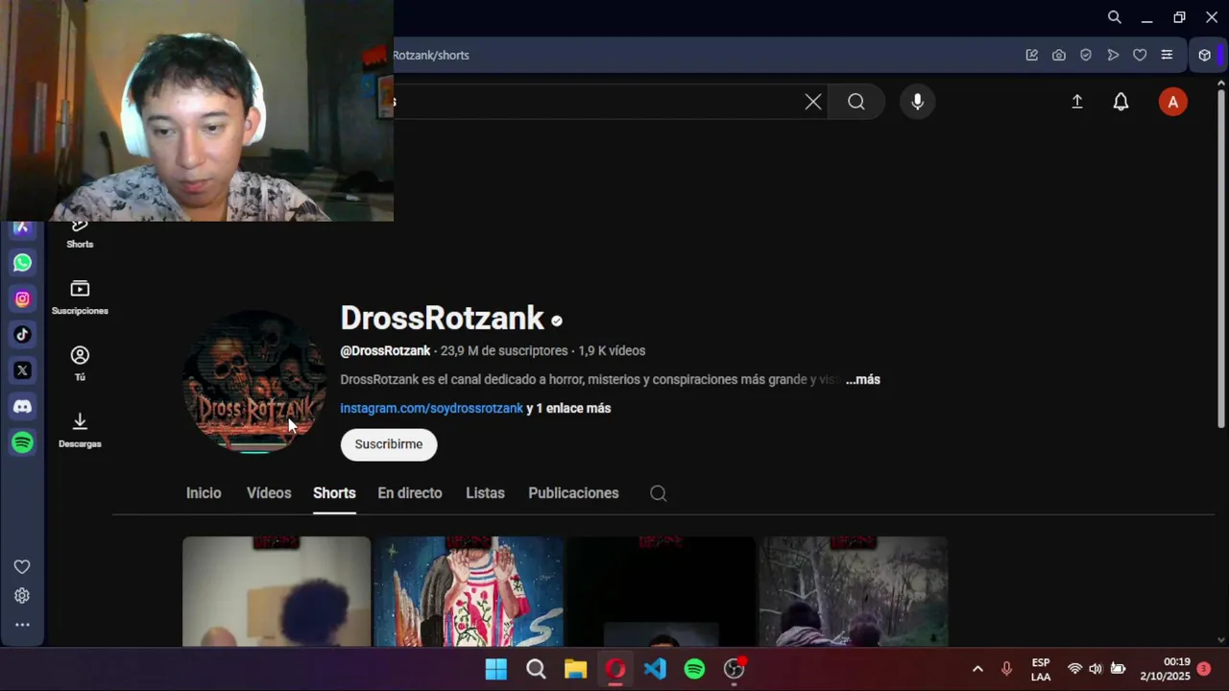The image size is (1229, 691).
Task: Open TikTok in the Opera sidebar
Action: pyautogui.click(x=22, y=334)
